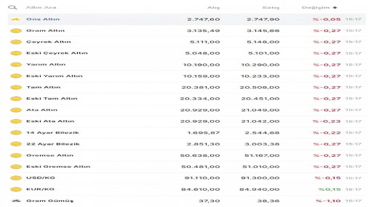Click the coin icon next to EUR/KG
The height and width of the screenshot is (207, 368).
tap(16, 189)
